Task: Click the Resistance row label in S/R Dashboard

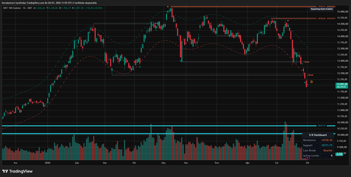Action: tap(309, 140)
